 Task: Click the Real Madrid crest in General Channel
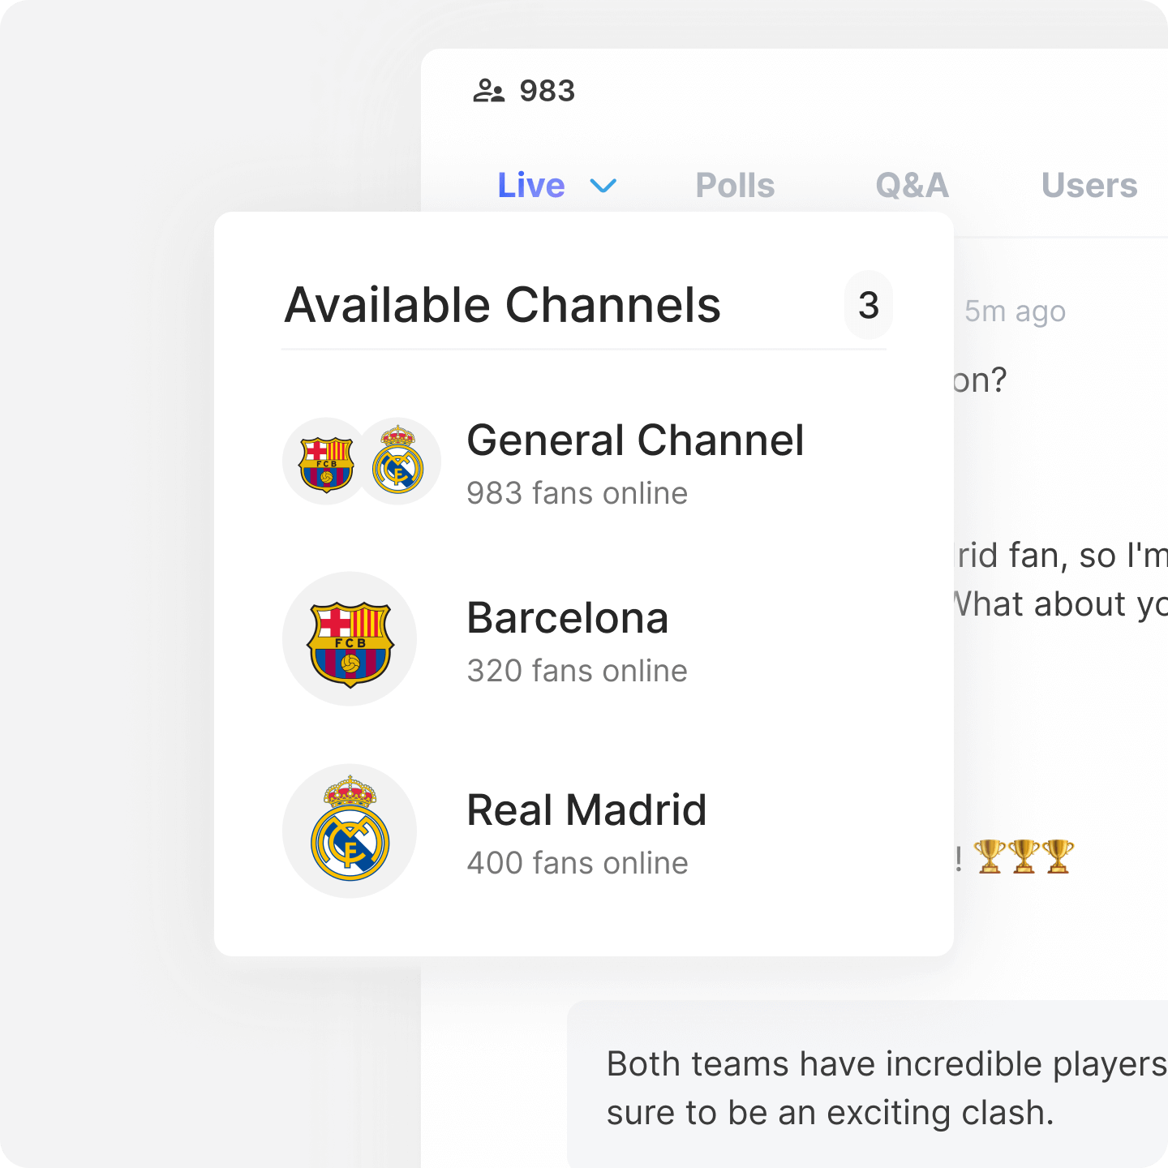tap(398, 461)
